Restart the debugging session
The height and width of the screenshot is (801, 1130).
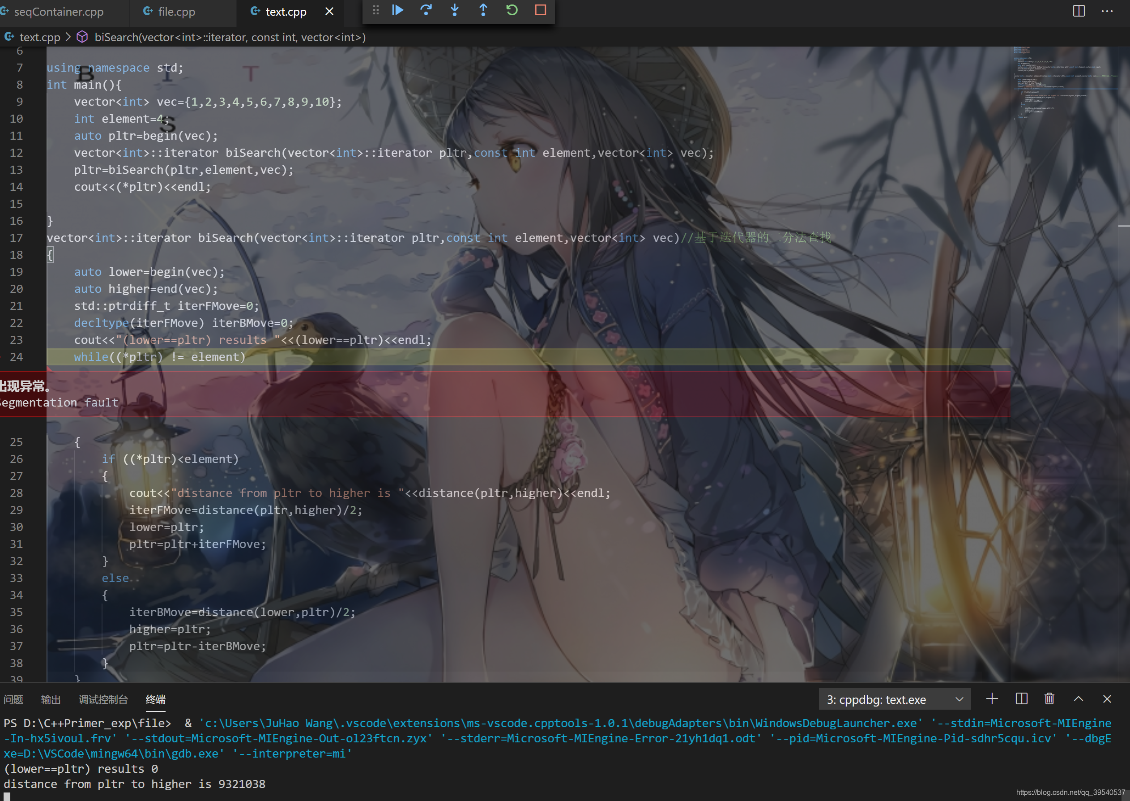(512, 10)
